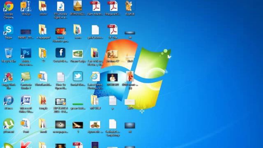This screenshot has width=263, height=148.
Task: Launch the µTorrent shortcut
Action: tap(9, 124)
